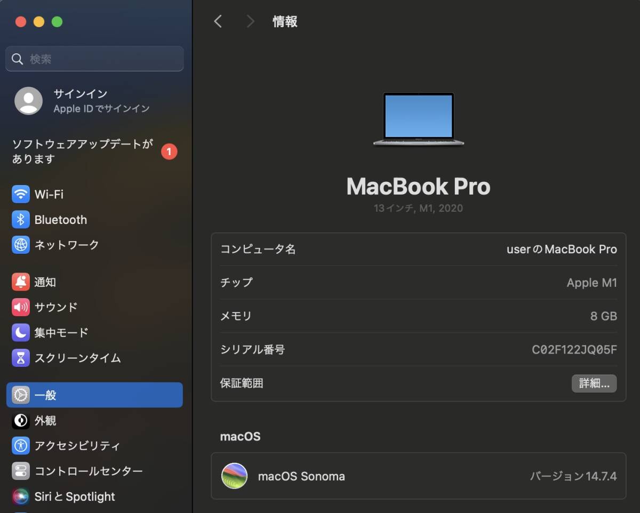Viewport: 640px width, 513px height.
Task: Click the software update badge showing 1
Action: [x=169, y=152]
